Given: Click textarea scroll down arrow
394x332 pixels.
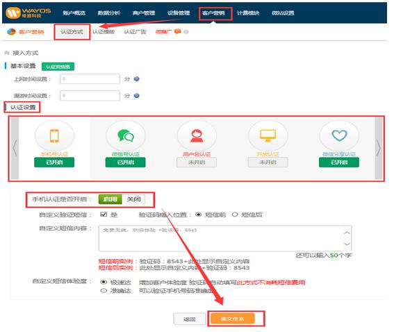Looking at the screenshot, I should pyautogui.click(x=347, y=244).
